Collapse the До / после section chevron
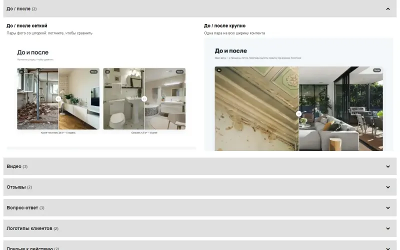 tap(388, 9)
